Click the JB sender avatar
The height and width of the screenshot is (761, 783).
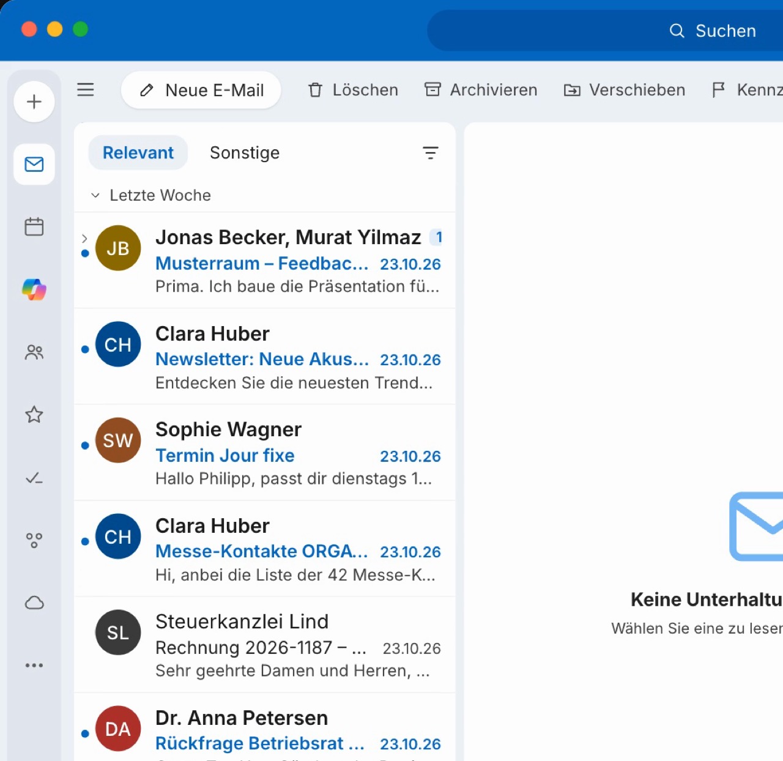click(118, 248)
